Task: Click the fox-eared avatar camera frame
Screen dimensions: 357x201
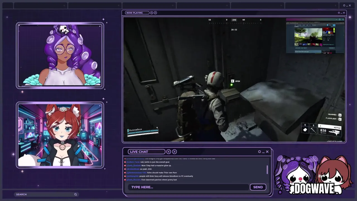Action: point(60,135)
